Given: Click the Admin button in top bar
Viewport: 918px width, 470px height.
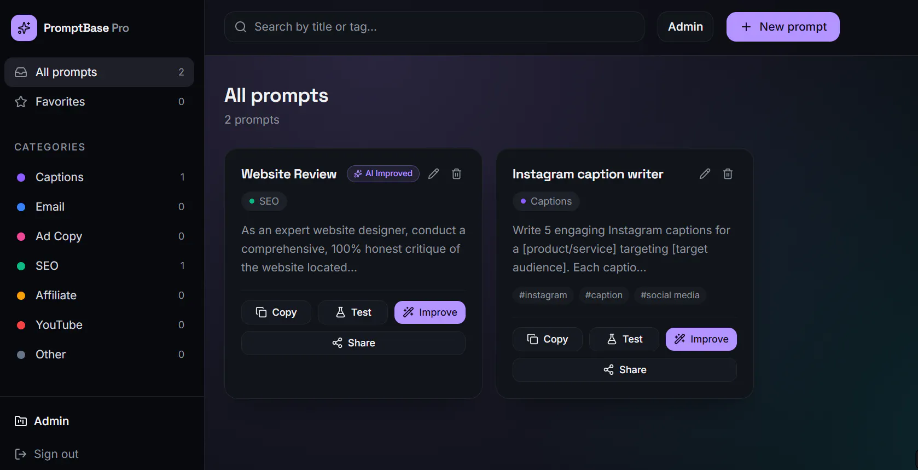Looking at the screenshot, I should (685, 27).
